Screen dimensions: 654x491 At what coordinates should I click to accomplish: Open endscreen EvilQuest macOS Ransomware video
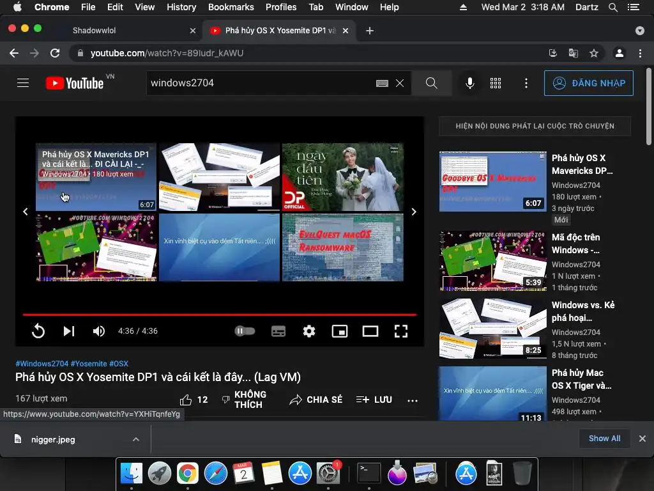[343, 247]
